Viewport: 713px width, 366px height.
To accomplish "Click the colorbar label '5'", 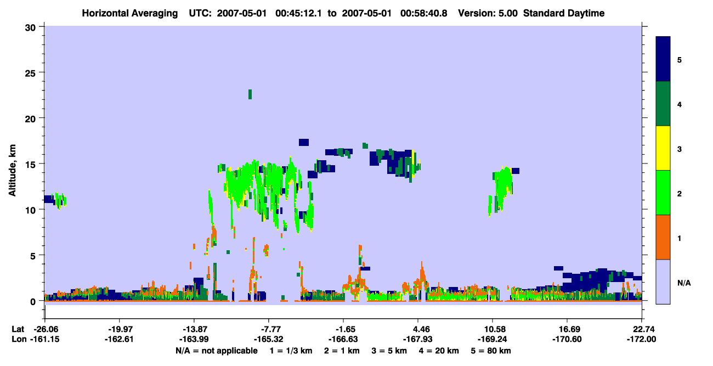I will (680, 59).
